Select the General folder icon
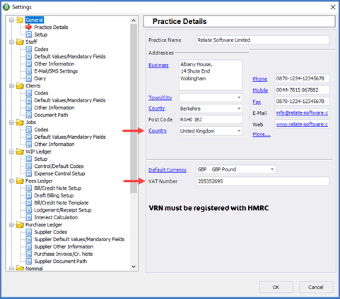The height and width of the screenshot is (299, 340). (x=20, y=20)
